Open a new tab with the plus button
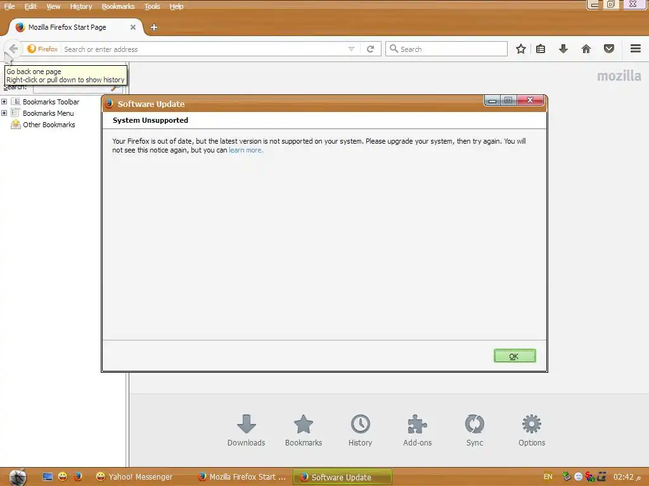The height and width of the screenshot is (486, 649). (x=153, y=27)
